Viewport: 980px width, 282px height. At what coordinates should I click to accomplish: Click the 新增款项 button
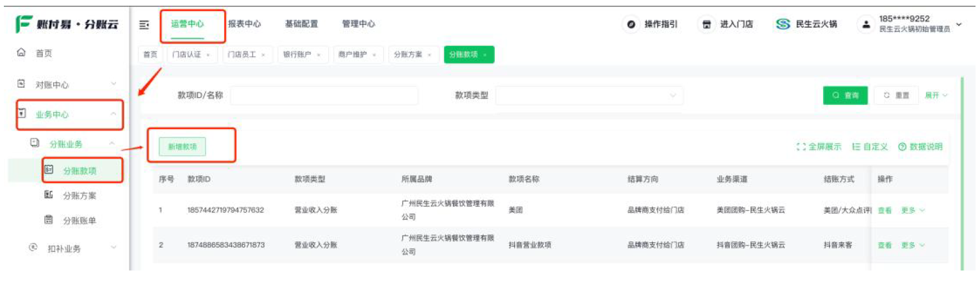182,146
